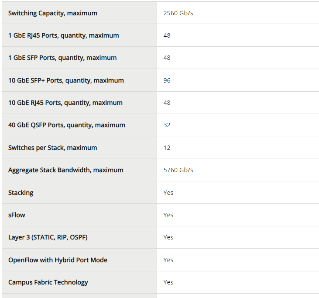The height and width of the screenshot is (298, 319).
Task: Select the 10 GbE SFP+ Ports label
Action: point(66,80)
